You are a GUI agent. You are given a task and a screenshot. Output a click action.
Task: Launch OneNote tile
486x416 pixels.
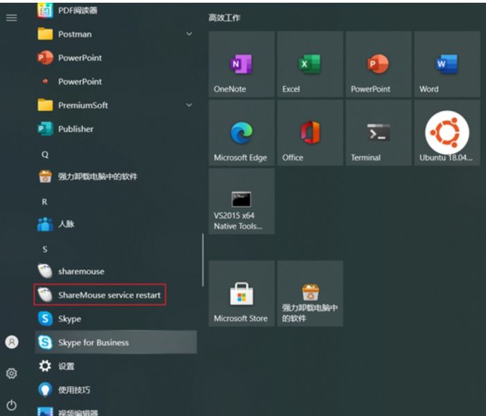pyautogui.click(x=241, y=64)
